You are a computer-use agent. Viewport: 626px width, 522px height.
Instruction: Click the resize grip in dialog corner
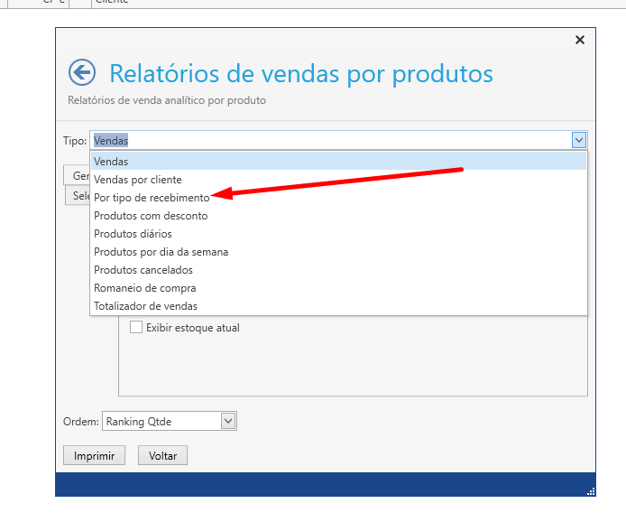click(x=591, y=491)
